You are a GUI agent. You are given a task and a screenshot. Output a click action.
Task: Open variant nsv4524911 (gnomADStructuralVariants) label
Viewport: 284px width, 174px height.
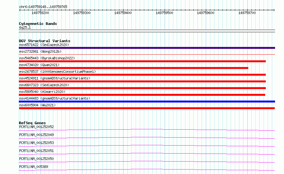[55, 78]
